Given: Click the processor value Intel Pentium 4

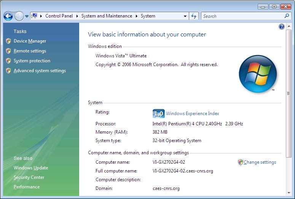Looking at the screenshot, I should pyautogui.click(x=198, y=124).
